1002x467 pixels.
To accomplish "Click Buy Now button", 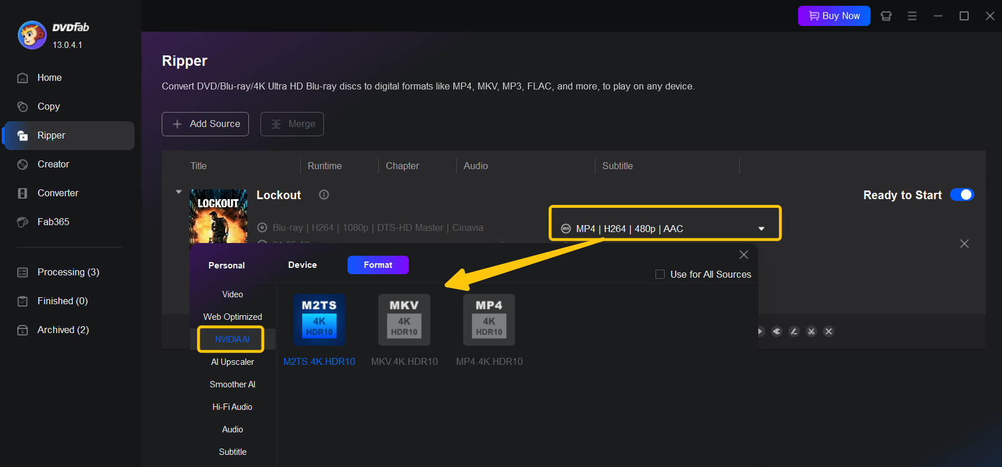I will point(834,16).
